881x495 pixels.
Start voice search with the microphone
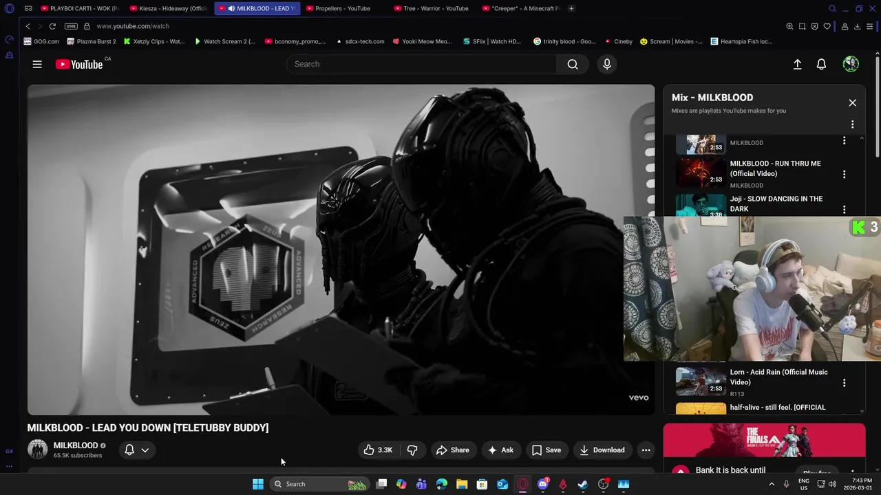607,64
